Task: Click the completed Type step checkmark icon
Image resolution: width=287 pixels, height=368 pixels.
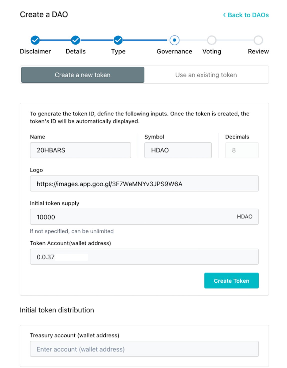Action: (118, 40)
